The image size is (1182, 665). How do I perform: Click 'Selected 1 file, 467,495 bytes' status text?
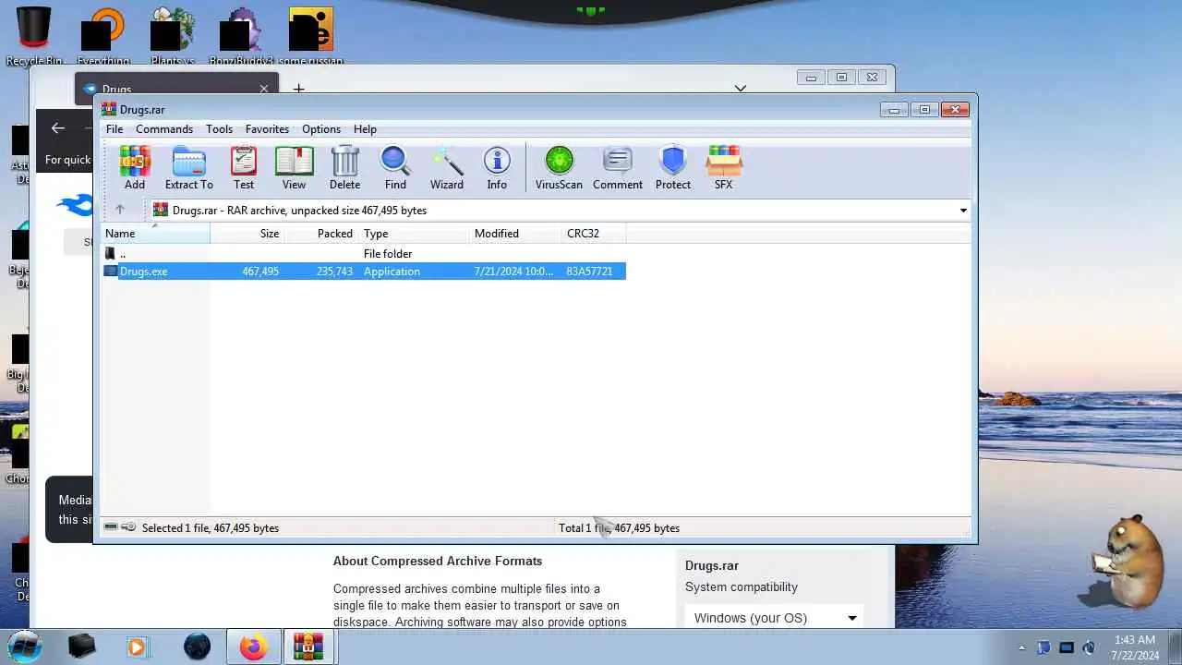[x=211, y=528]
